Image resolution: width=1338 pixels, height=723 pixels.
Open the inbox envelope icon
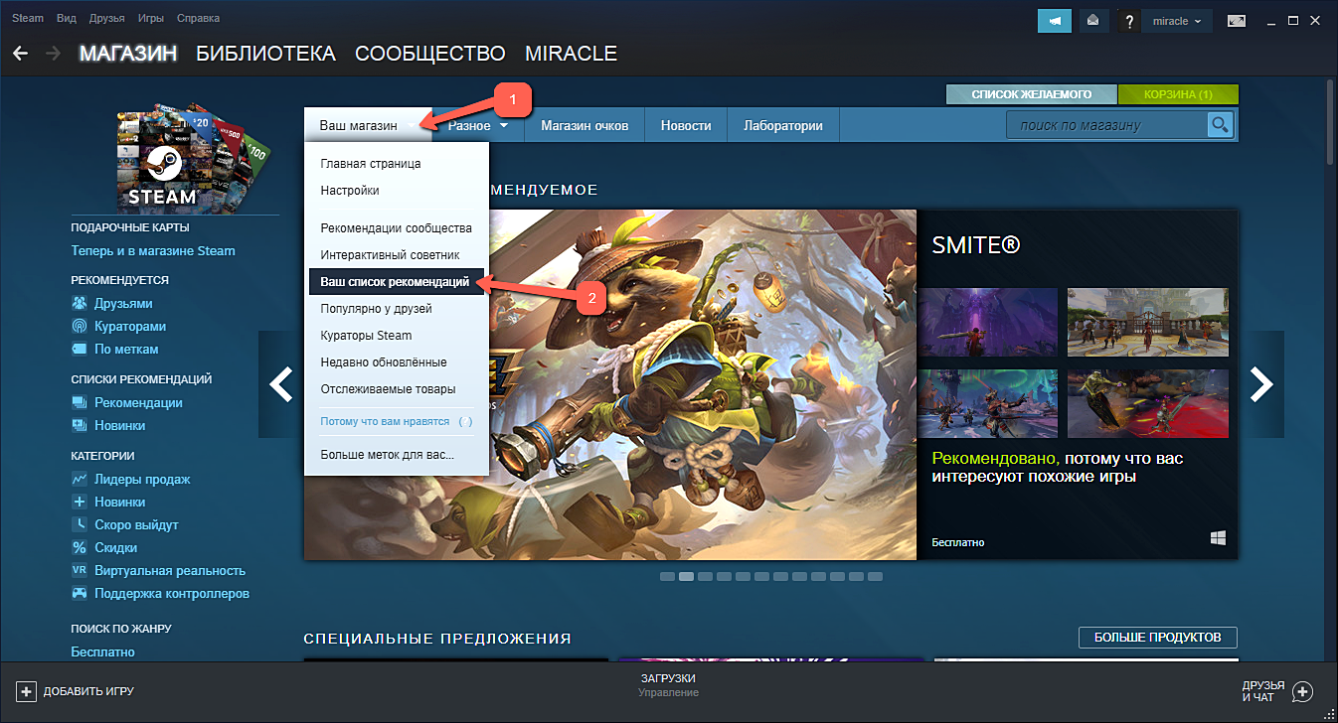1091,21
